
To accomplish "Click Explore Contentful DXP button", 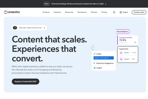I will point(26,81).
